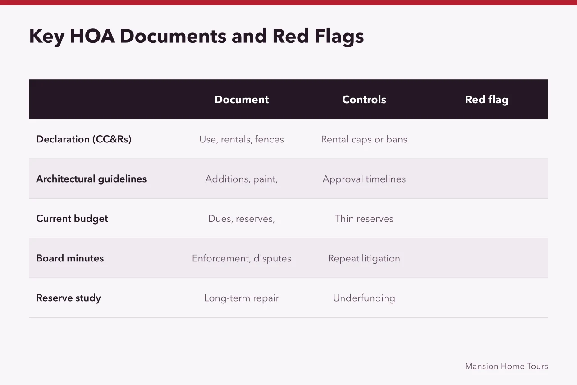The height and width of the screenshot is (385, 577).
Task: Click the 'Thin reserves' cell
Action: [364, 219]
